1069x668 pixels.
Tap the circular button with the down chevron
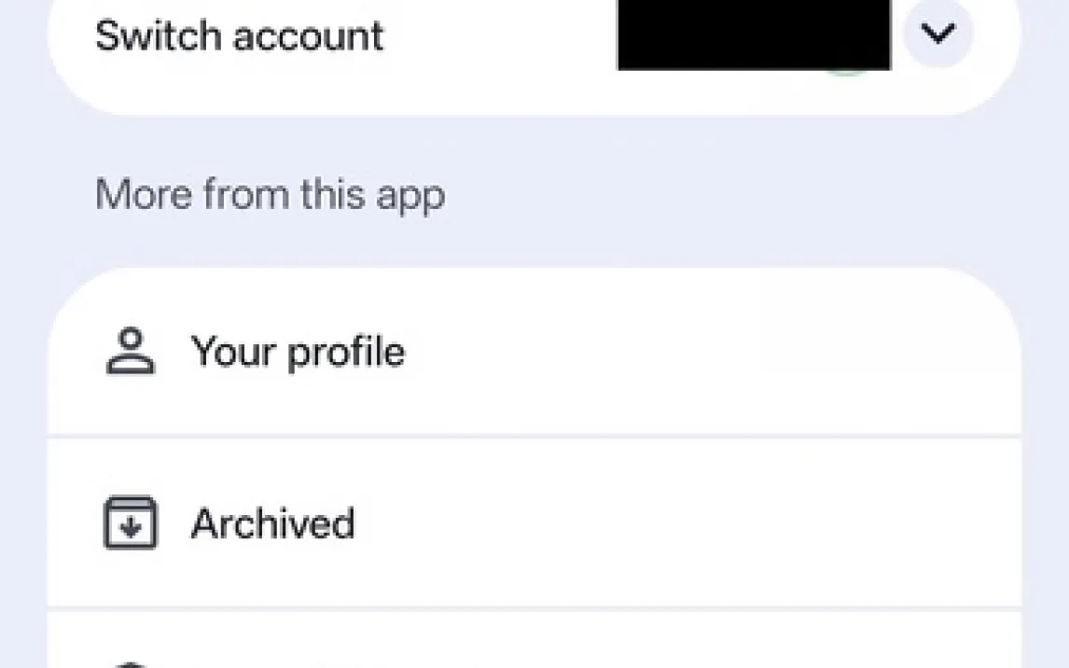click(x=937, y=35)
